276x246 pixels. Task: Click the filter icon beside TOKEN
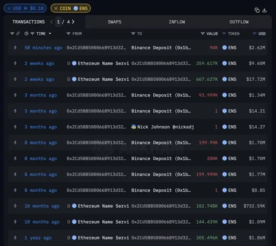(224, 34)
